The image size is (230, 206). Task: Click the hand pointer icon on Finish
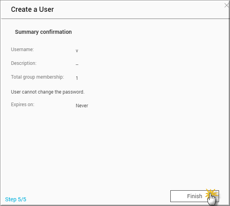(212, 199)
